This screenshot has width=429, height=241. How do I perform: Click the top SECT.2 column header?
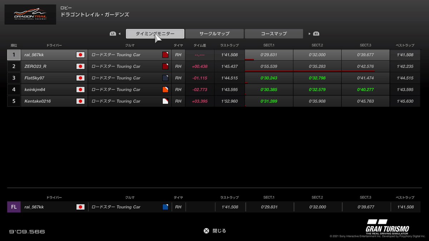pos(317,45)
